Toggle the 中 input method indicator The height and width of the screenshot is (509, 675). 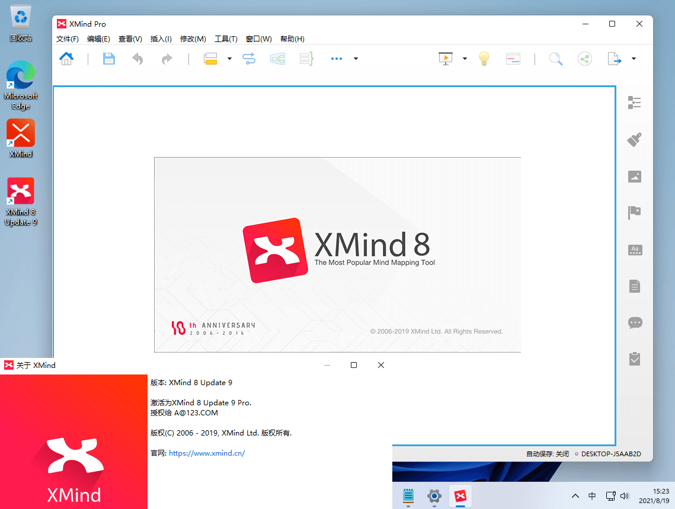pyautogui.click(x=592, y=495)
